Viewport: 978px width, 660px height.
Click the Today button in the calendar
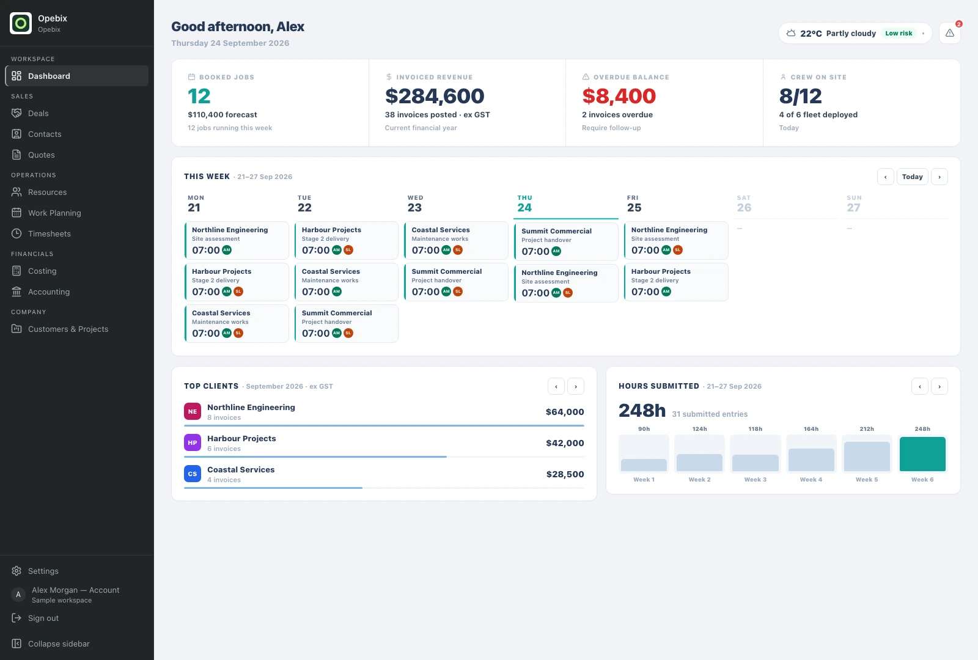(912, 177)
